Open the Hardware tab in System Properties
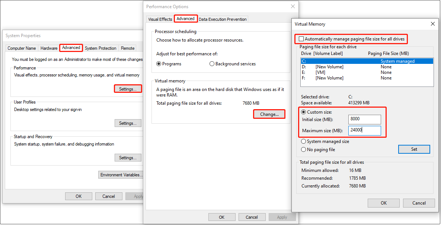This screenshot has width=441, height=225. tap(49, 48)
